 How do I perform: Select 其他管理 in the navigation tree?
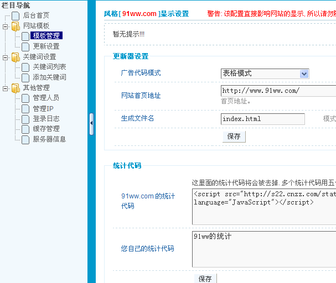point(36,88)
